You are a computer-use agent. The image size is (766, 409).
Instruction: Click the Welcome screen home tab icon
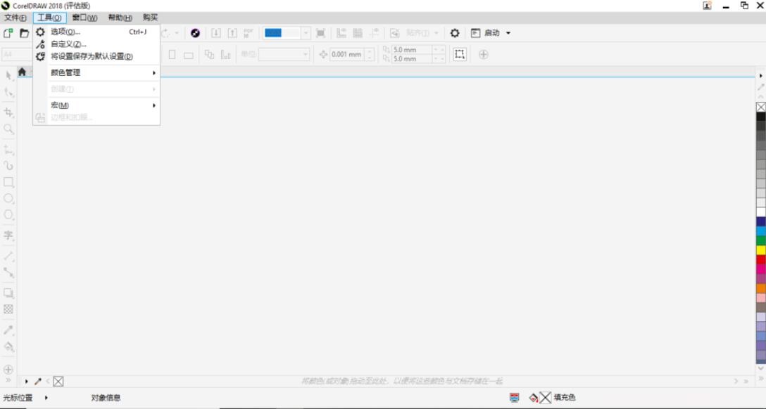click(x=22, y=72)
